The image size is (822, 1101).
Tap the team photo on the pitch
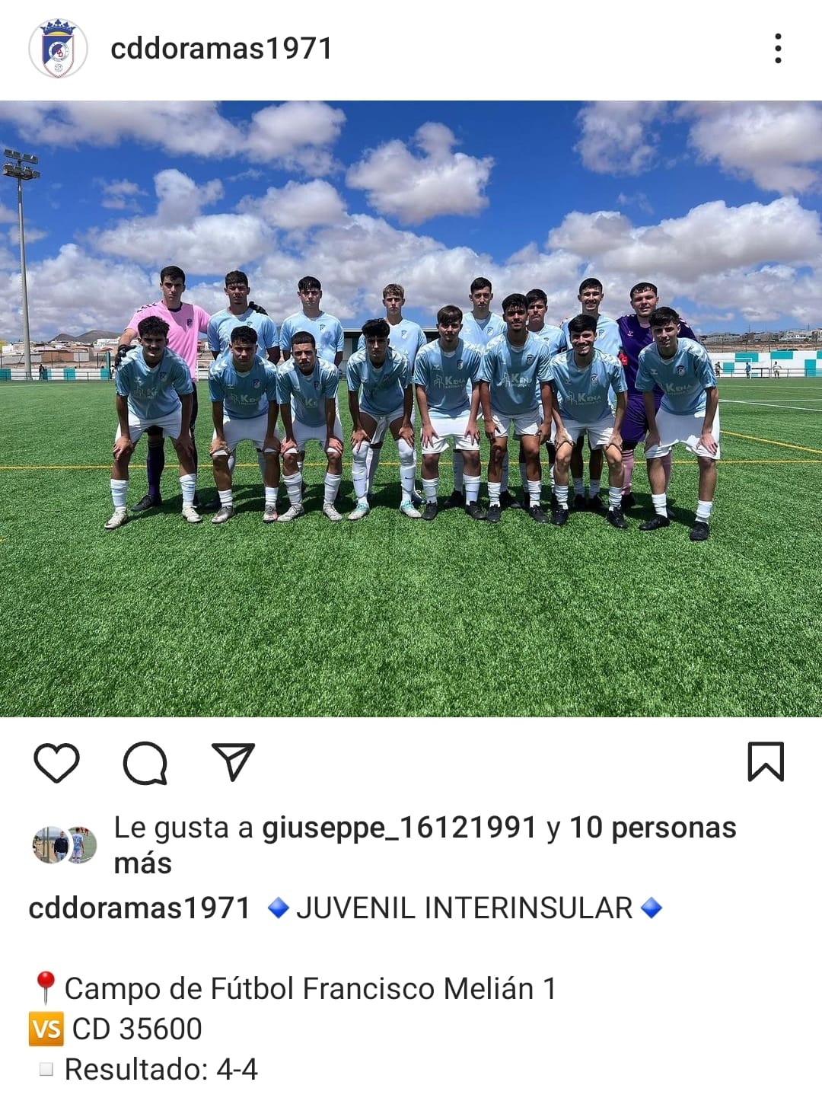click(411, 409)
